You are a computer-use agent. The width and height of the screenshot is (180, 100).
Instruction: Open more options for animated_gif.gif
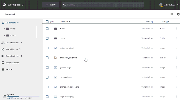pos(176,48)
